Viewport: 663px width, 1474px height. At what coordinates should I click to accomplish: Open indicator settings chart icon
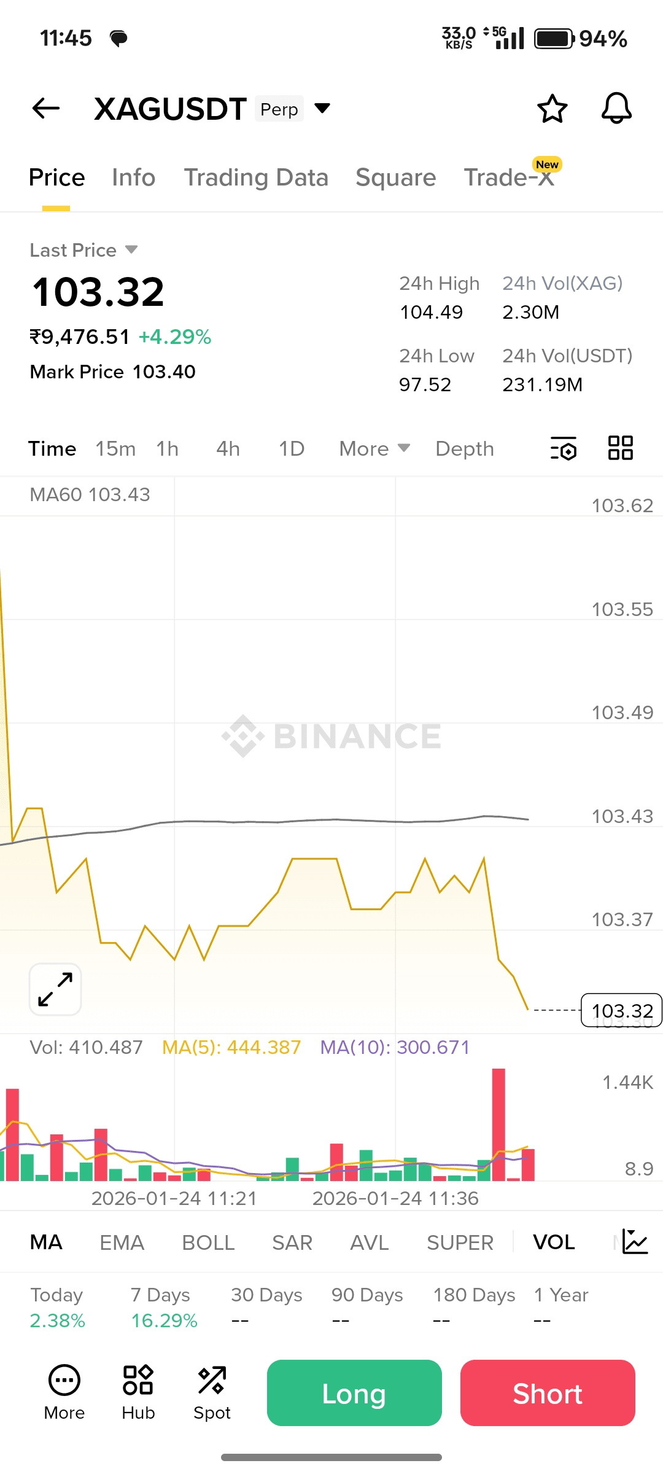point(635,1242)
